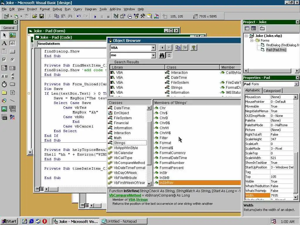Click the Save Project toolbar icon
The height and width of the screenshot is (225, 300).
click(x=42, y=16)
